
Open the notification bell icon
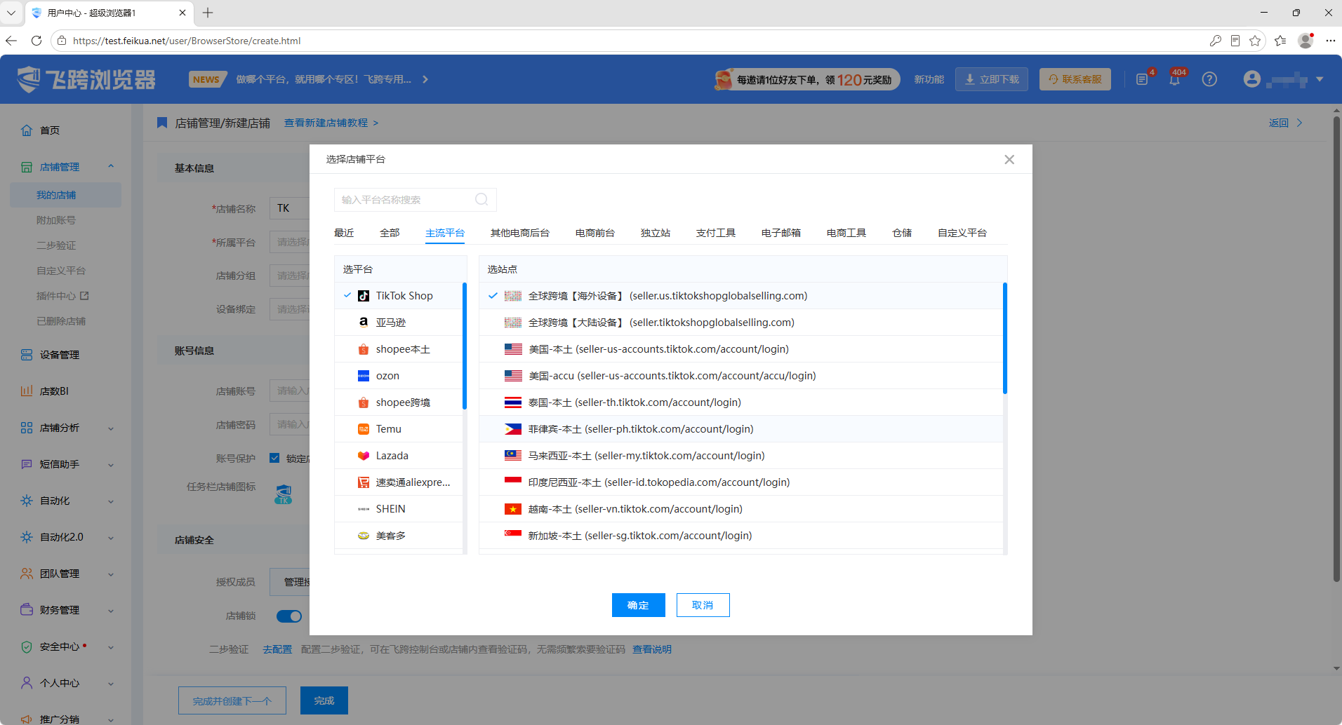tap(1174, 80)
